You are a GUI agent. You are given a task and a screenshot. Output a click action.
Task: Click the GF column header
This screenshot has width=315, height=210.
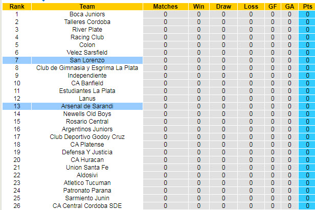tap(273, 6)
